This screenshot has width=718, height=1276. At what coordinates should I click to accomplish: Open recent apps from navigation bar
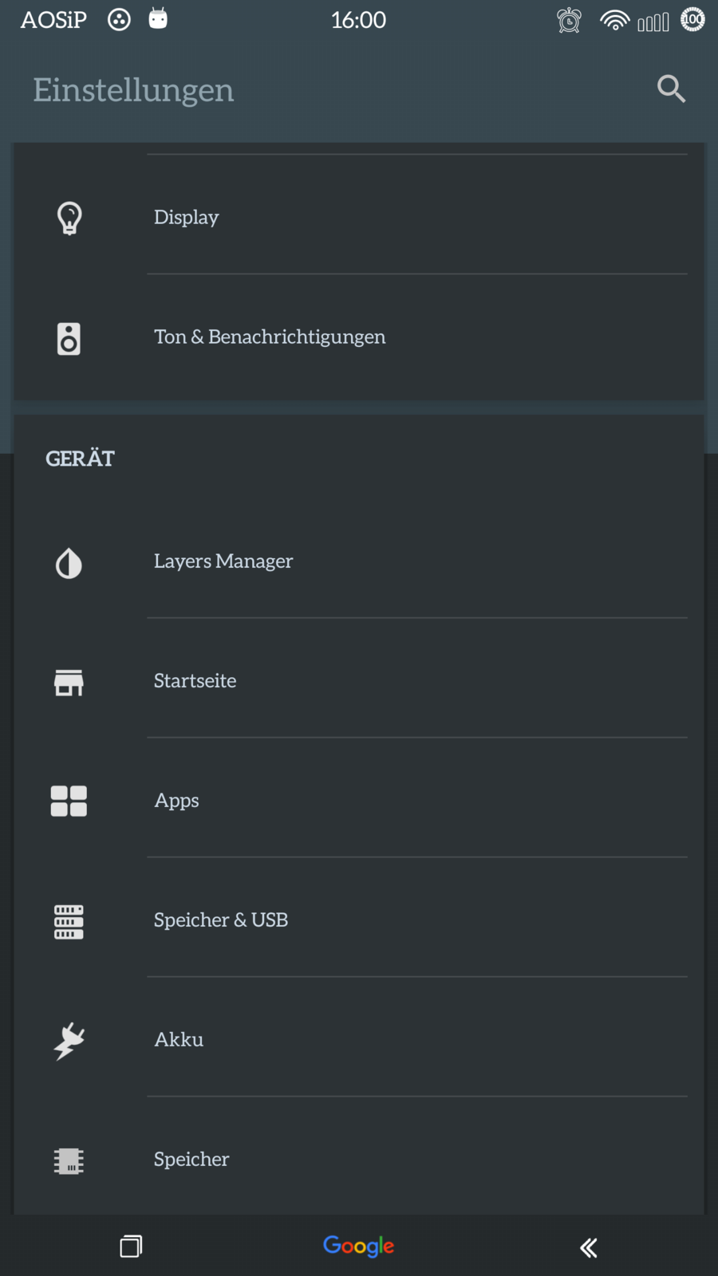pyautogui.click(x=131, y=1246)
